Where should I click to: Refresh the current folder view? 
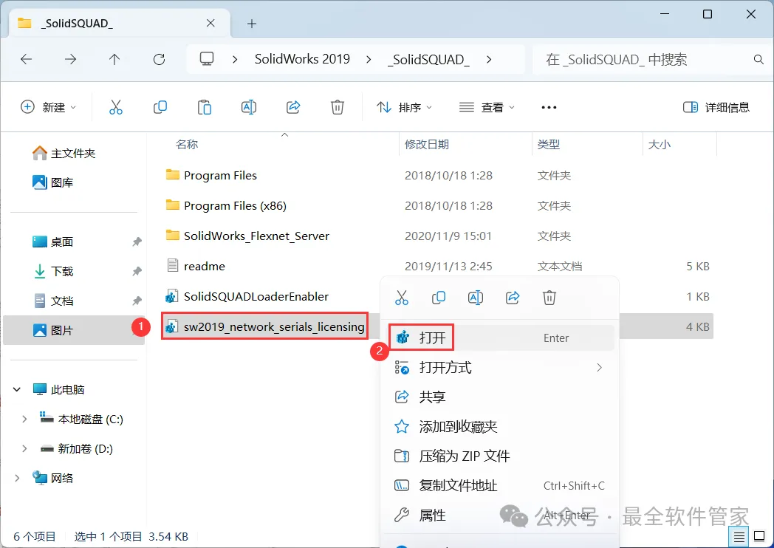(x=159, y=60)
